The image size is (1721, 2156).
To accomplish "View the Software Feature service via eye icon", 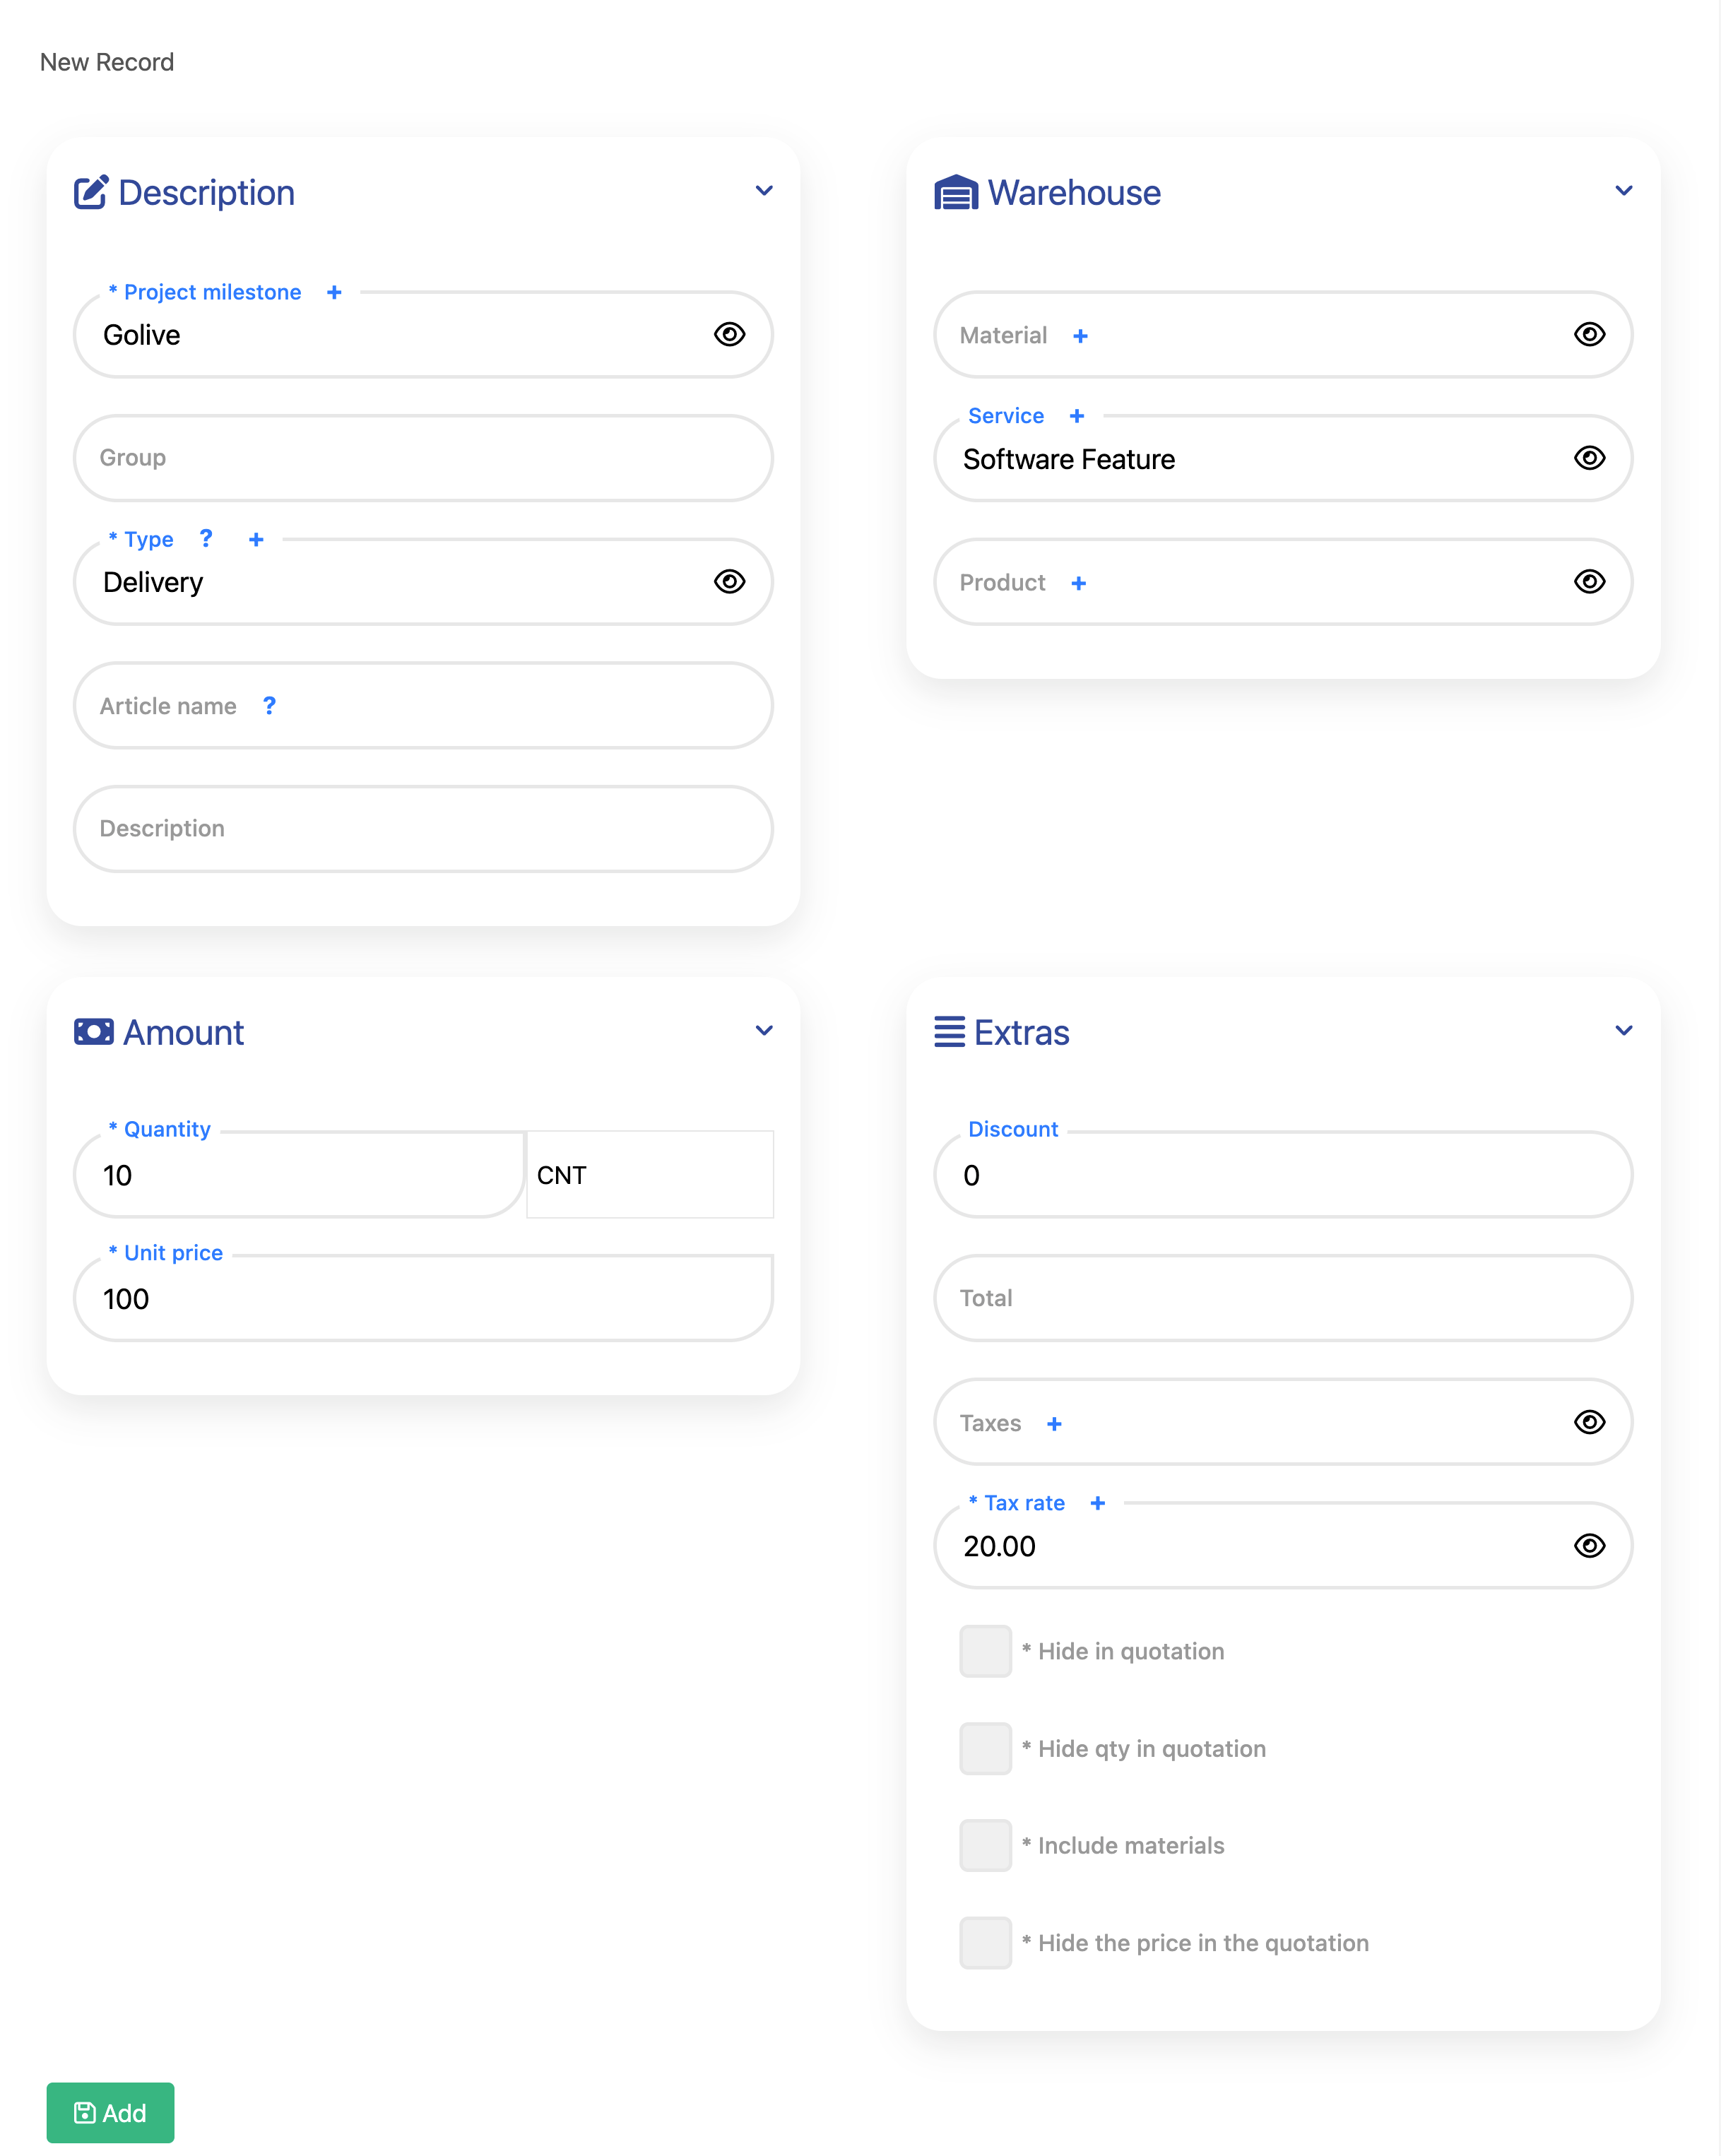I will [1589, 458].
